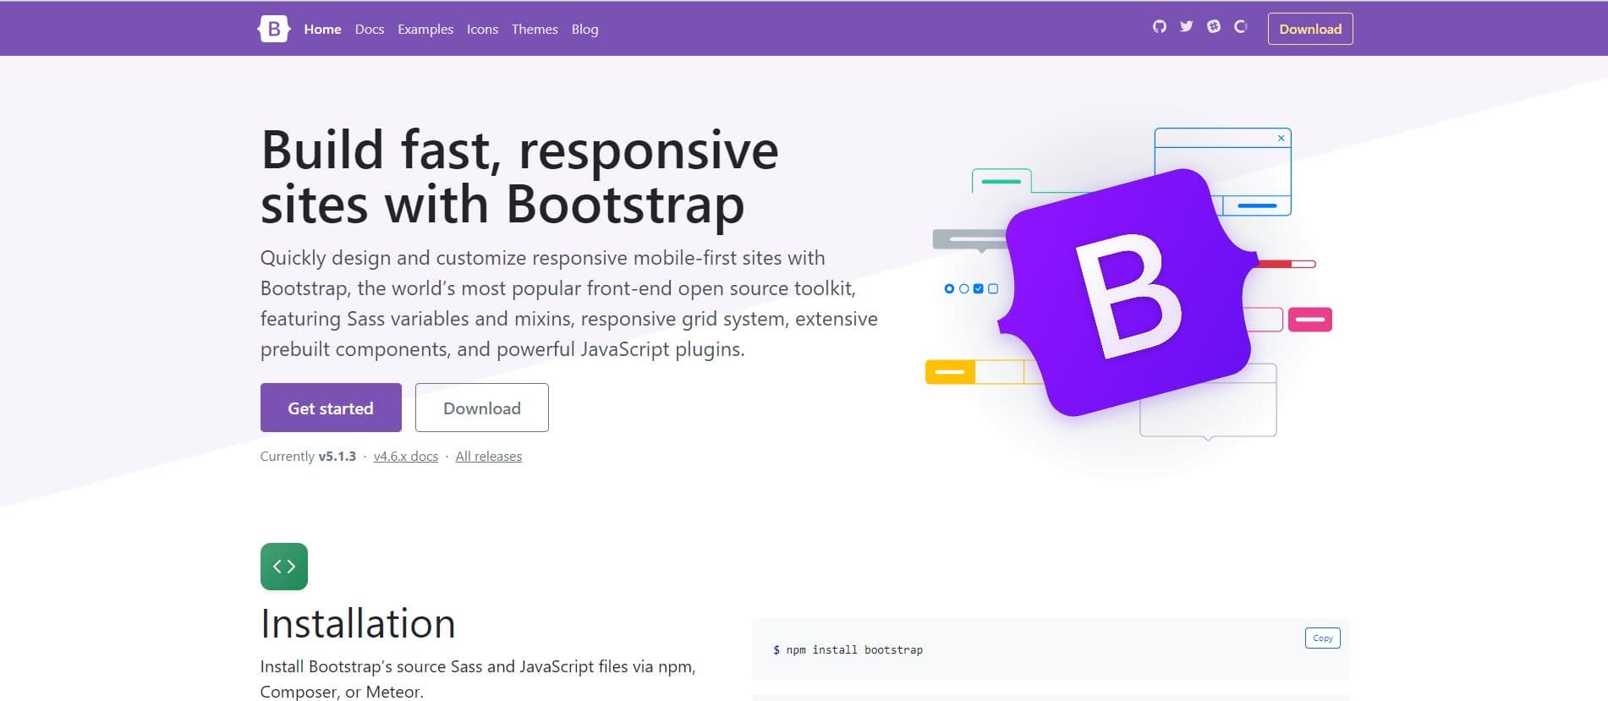Viewport: 1608px width, 701px height.
Task: Click the X in the illustrated blue window
Action: (x=1281, y=139)
